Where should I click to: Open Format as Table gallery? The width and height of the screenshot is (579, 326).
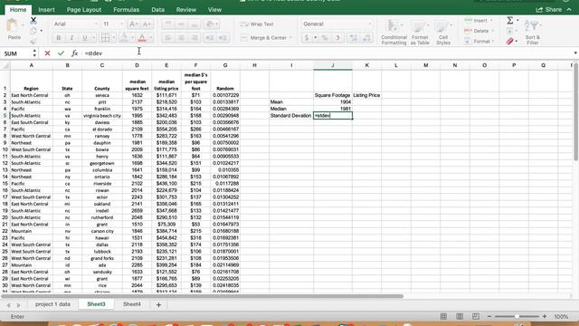420,33
